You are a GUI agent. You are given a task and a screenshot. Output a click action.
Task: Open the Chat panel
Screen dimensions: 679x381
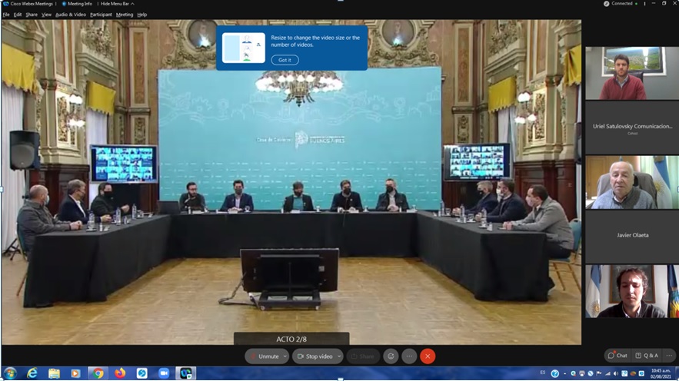[x=617, y=356]
